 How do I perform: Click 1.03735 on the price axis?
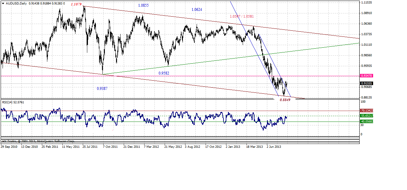366,34
